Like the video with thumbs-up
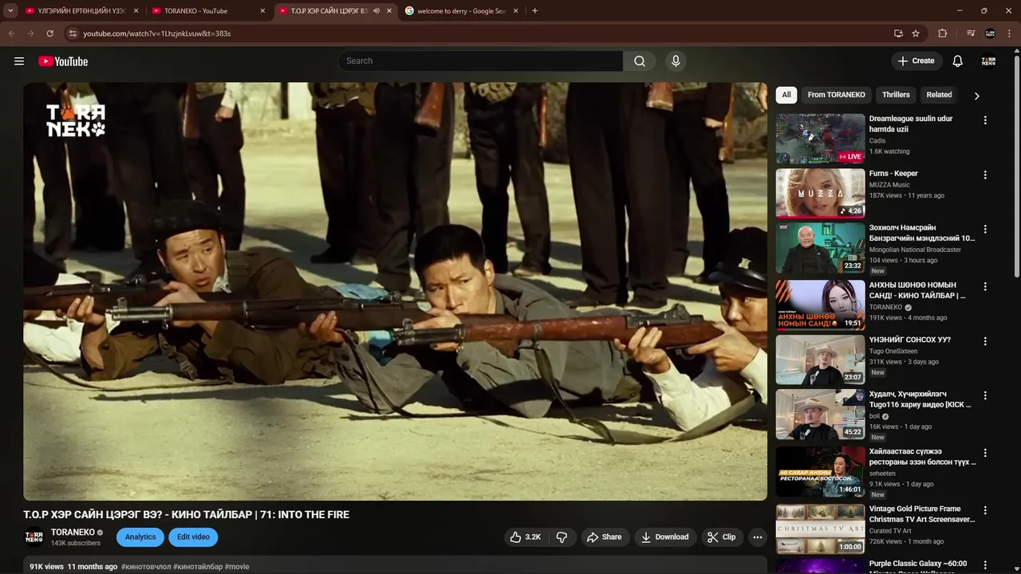This screenshot has height=574, width=1021. (x=525, y=537)
